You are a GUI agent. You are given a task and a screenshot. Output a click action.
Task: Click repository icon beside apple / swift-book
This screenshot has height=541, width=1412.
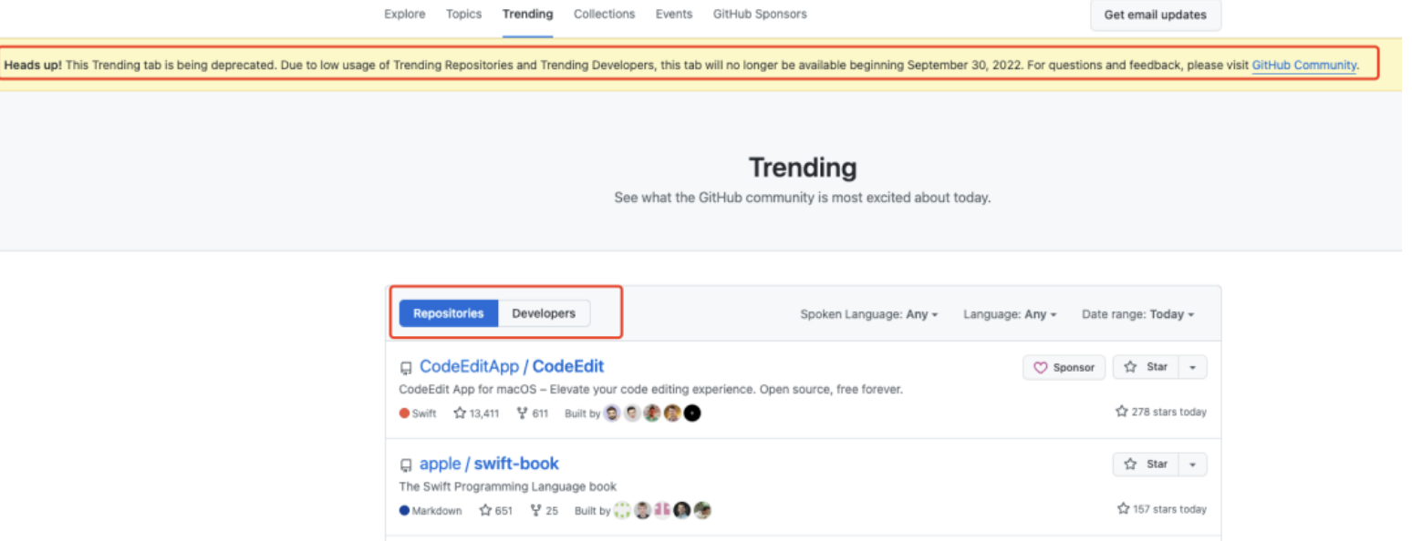(407, 465)
